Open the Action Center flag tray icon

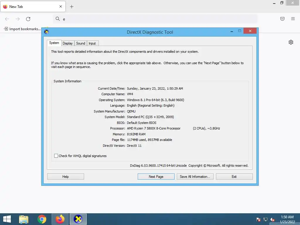point(258,219)
